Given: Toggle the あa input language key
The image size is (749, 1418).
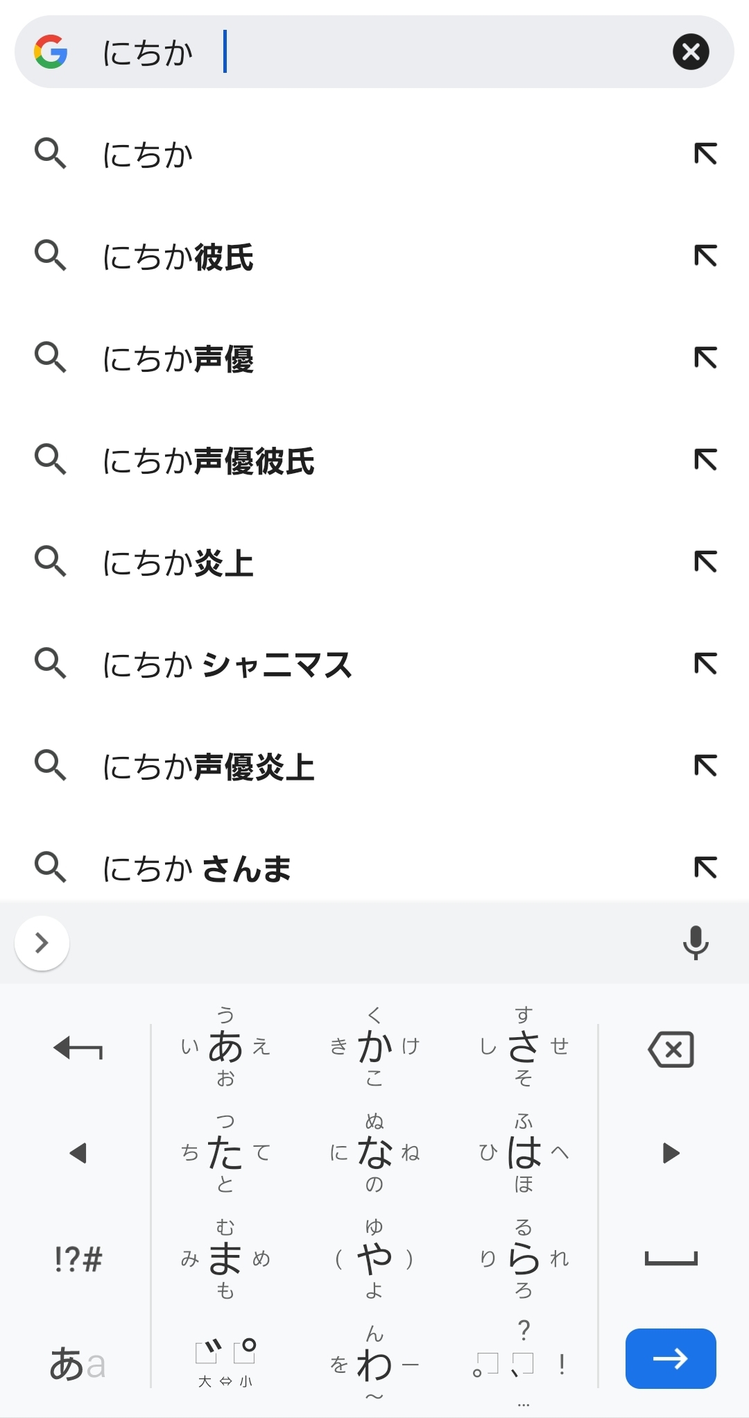Looking at the screenshot, I should click(78, 1364).
